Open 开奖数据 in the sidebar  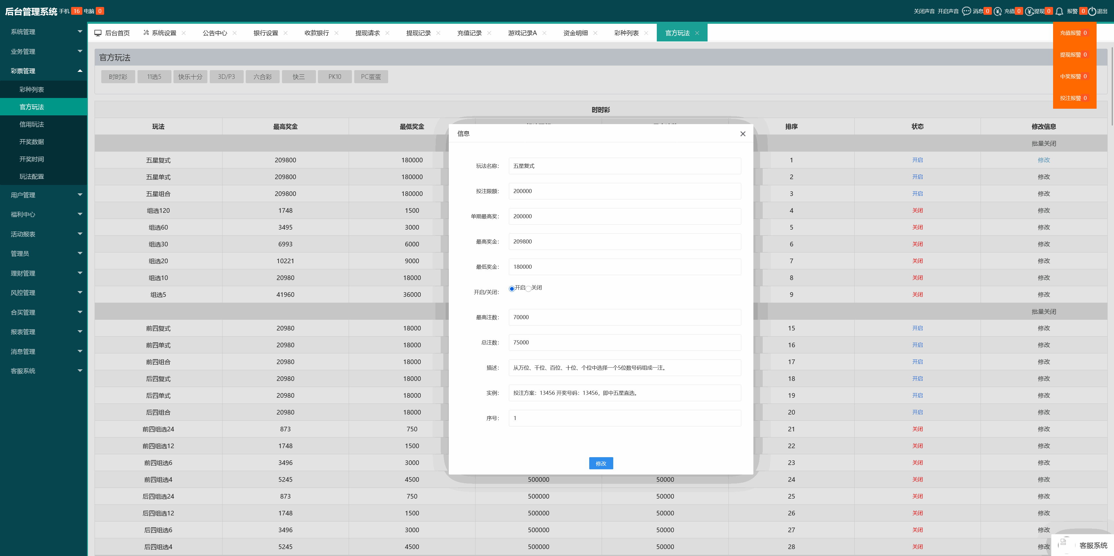(x=32, y=142)
